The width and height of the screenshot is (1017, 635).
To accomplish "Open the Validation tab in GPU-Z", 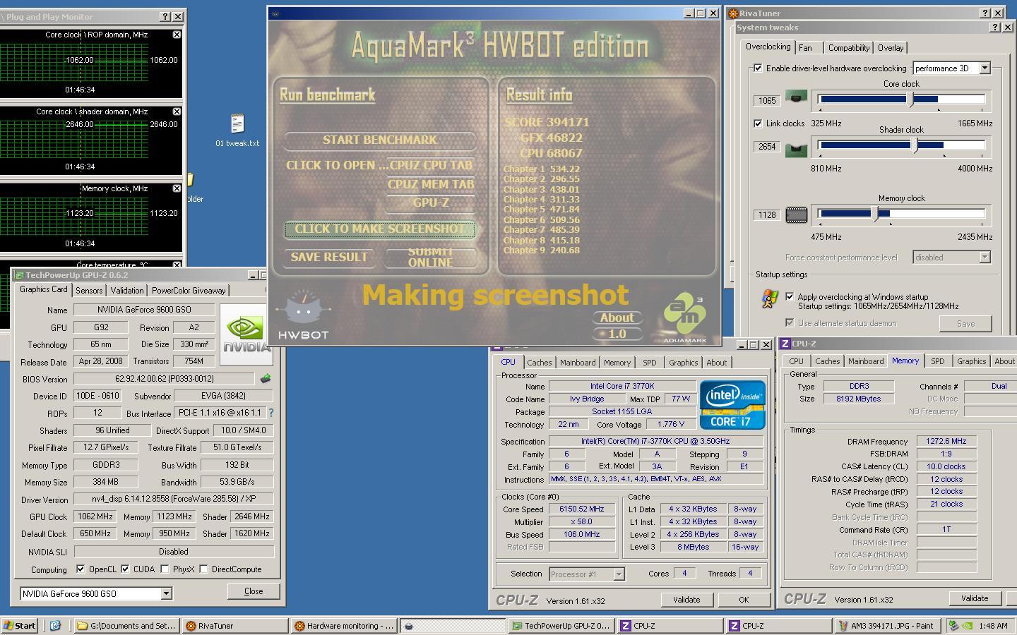I will click(x=127, y=290).
